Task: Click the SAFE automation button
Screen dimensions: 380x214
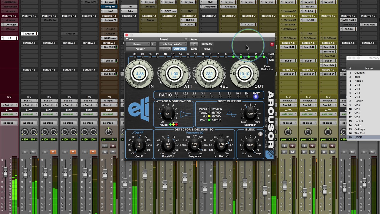Action: (194, 49)
